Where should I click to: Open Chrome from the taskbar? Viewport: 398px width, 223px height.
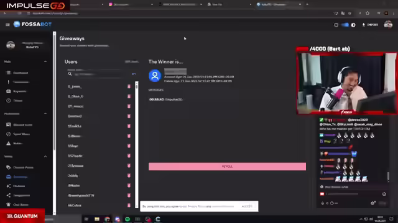(x=107, y=219)
